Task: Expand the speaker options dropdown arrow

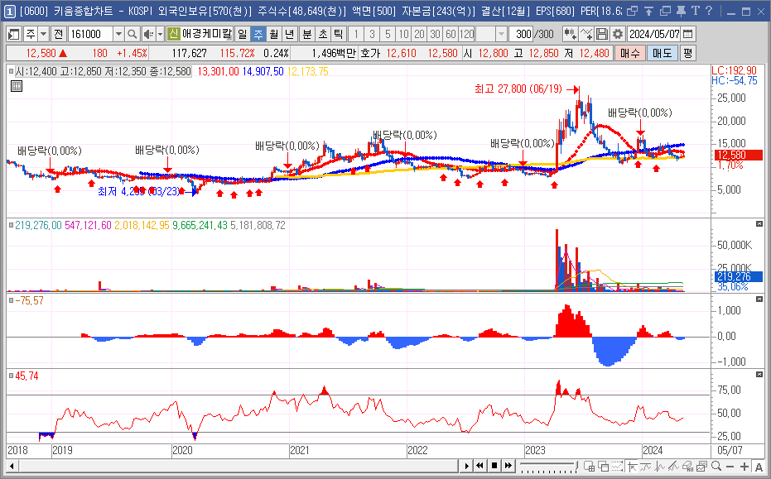Action: [160, 34]
